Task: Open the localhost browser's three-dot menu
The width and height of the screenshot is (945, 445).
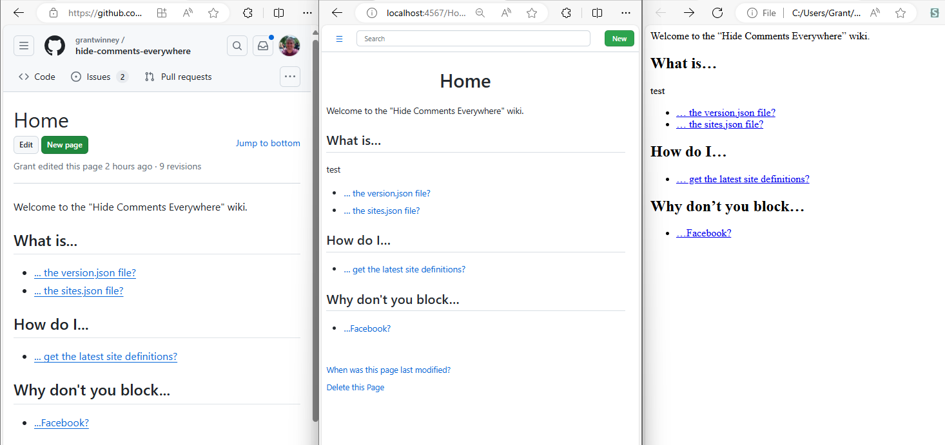Action: (626, 13)
